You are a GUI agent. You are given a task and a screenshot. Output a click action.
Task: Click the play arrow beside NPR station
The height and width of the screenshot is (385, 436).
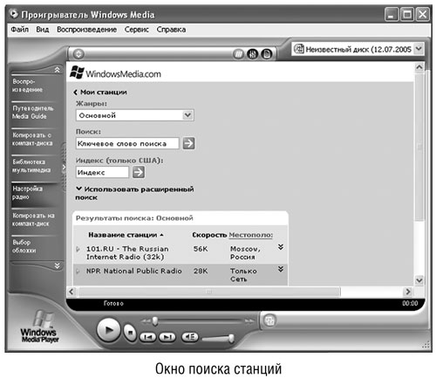tap(78, 272)
